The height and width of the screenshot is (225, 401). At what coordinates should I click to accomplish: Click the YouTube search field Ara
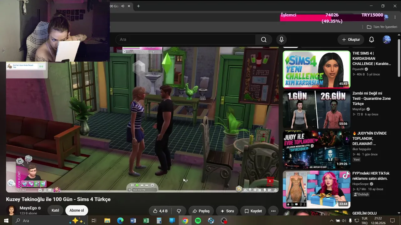185,39
